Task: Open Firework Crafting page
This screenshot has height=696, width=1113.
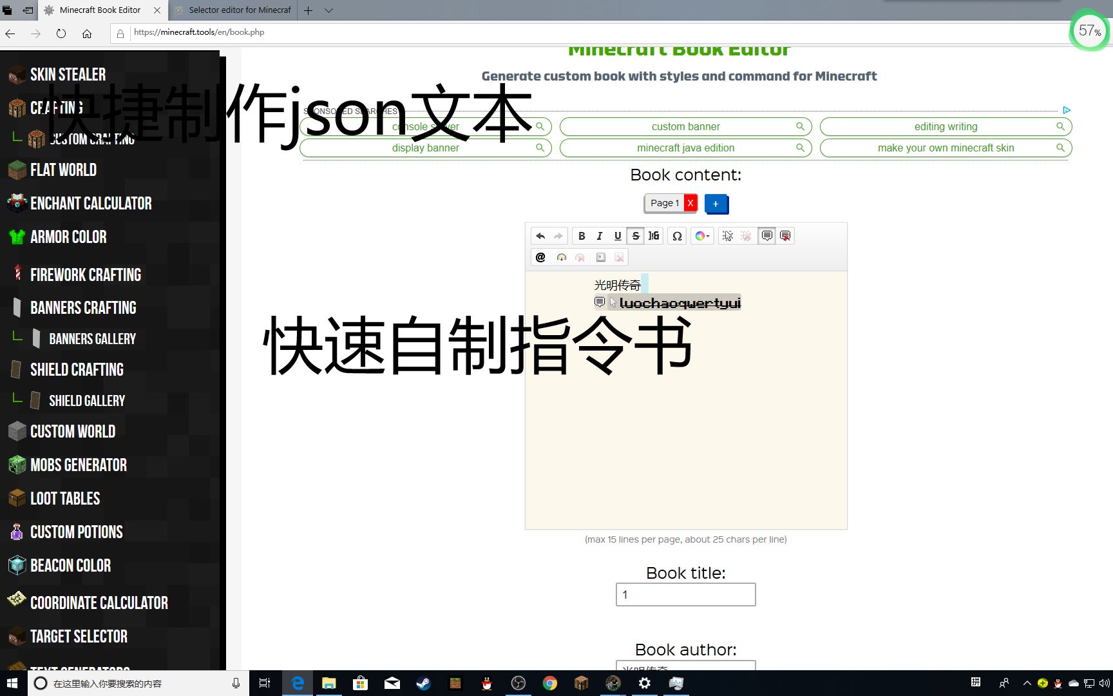Action: coord(85,275)
